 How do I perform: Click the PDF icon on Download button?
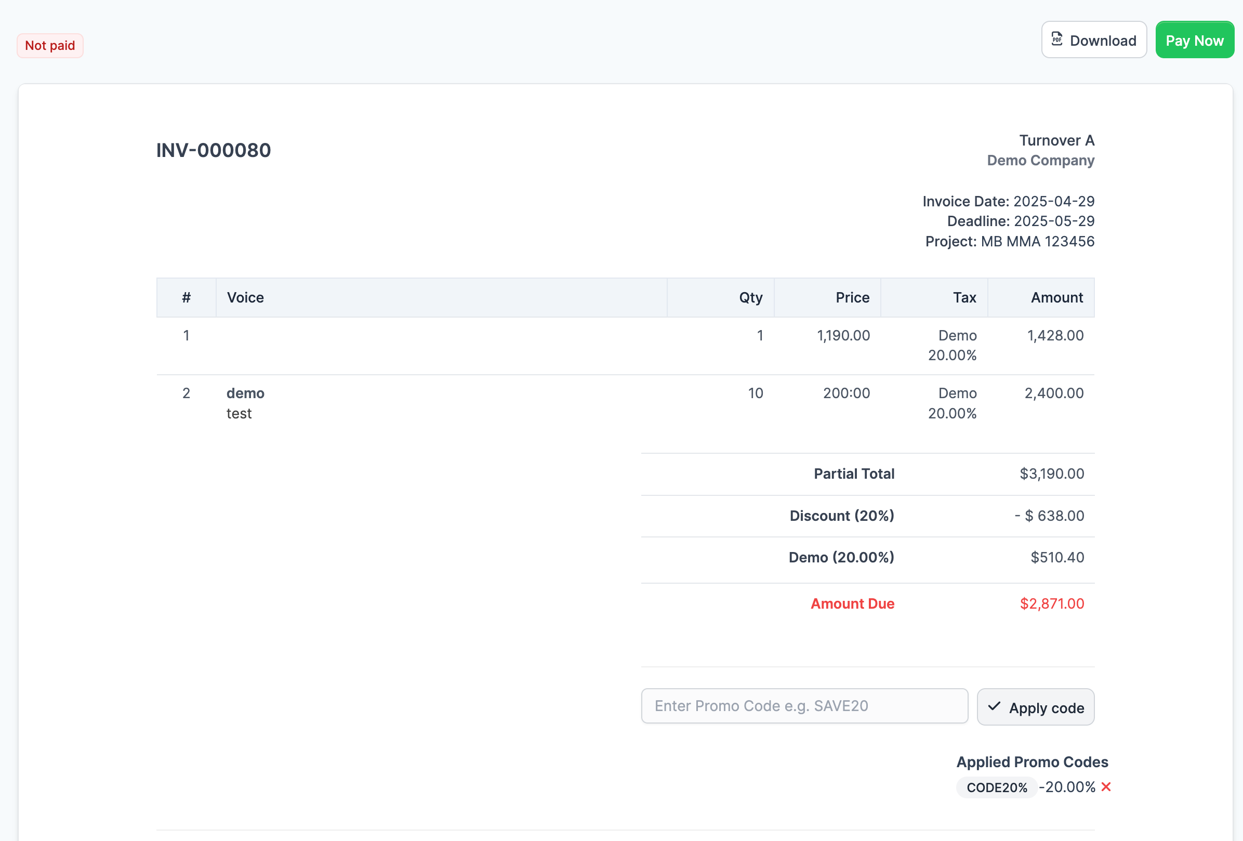(1056, 39)
